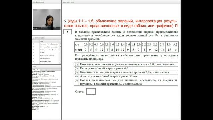Click the participants list scrollbar thumb
The image size is (213, 120).
pyautogui.click(x=60, y=47)
